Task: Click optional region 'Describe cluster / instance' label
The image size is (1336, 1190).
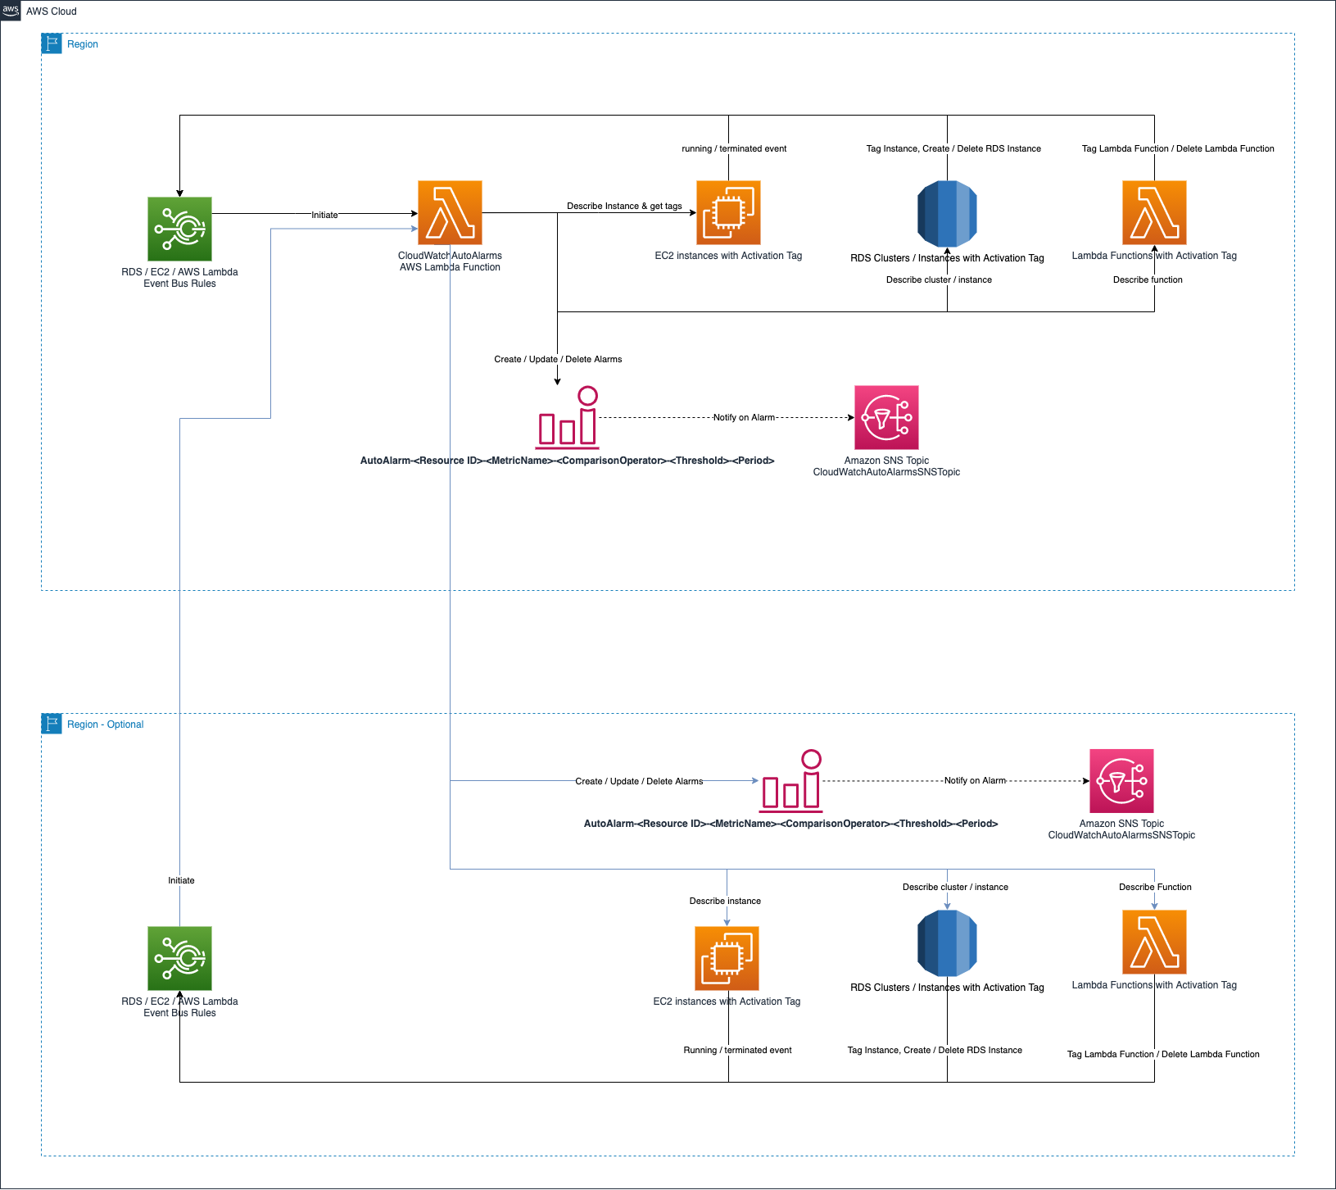Action: click(x=955, y=887)
